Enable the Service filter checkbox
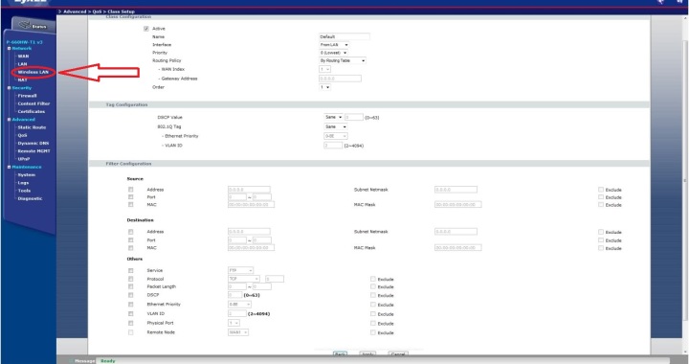The image size is (689, 364). point(130,270)
